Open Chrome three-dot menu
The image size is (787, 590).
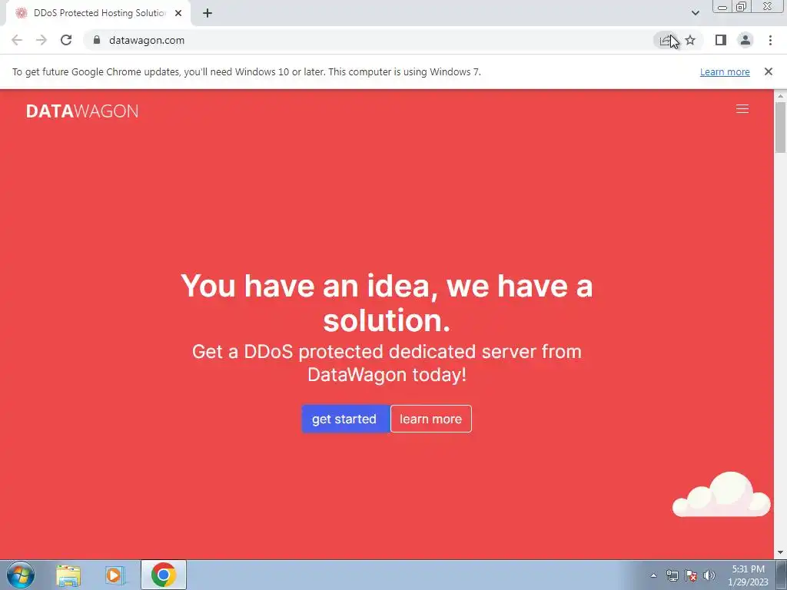point(770,40)
